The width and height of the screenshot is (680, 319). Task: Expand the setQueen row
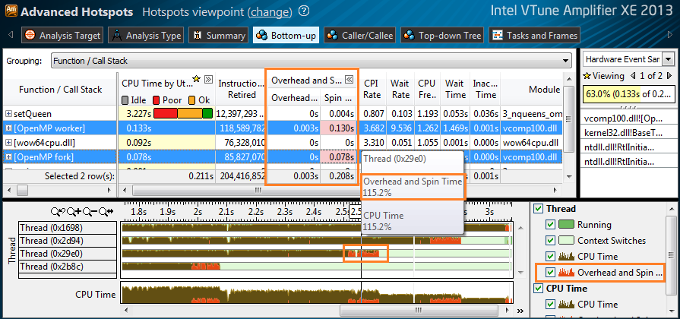pyautogui.click(x=8, y=114)
